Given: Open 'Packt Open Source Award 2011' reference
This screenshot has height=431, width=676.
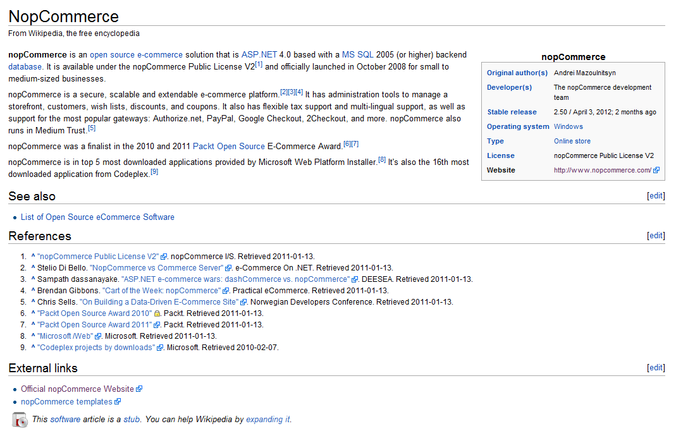Looking at the screenshot, I should 94,325.
